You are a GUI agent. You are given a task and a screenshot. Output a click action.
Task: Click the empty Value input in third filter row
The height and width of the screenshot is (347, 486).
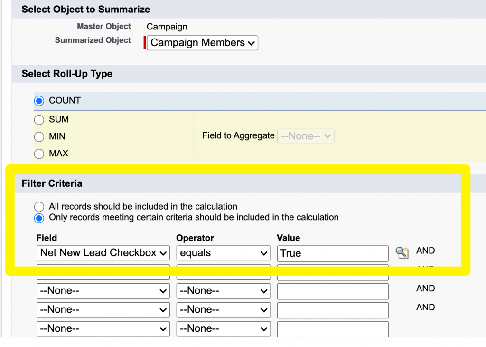pyautogui.click(x=332, y=291)
